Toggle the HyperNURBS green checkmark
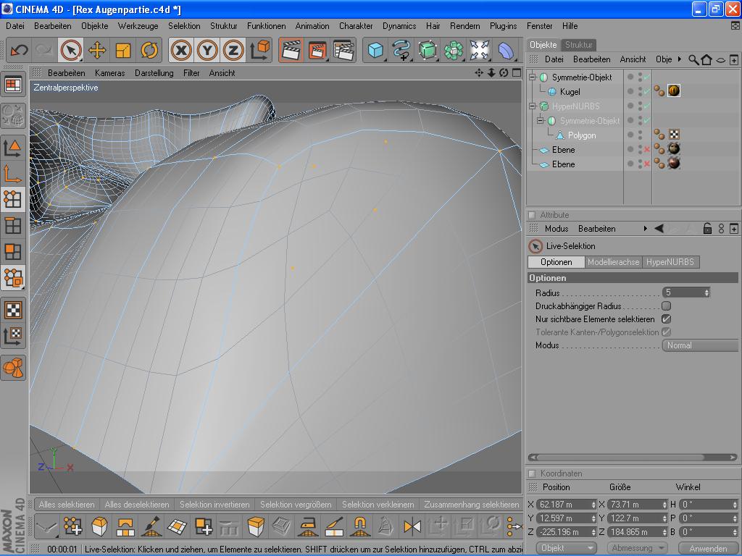742x556 pixels. [x=647, y=106]
